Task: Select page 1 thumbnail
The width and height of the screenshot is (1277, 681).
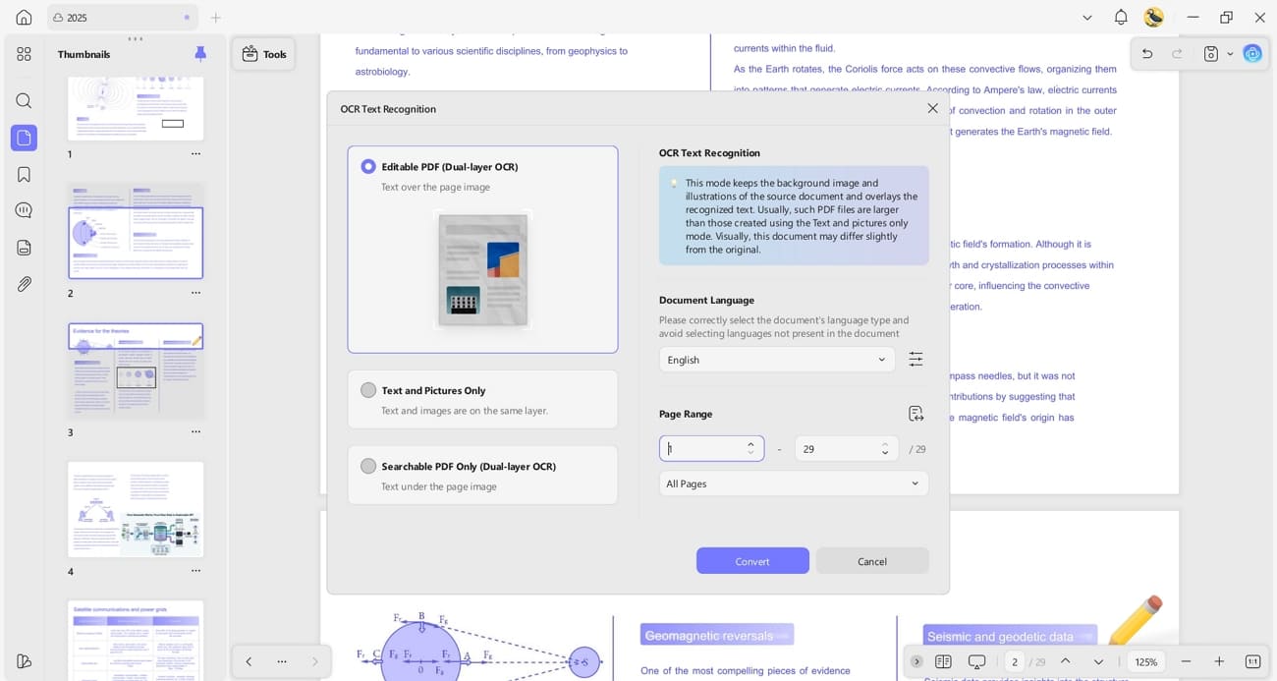Action: [136, 108]
